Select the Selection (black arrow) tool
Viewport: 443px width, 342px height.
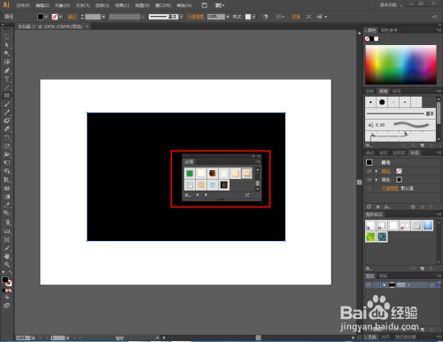pos(7,37)
